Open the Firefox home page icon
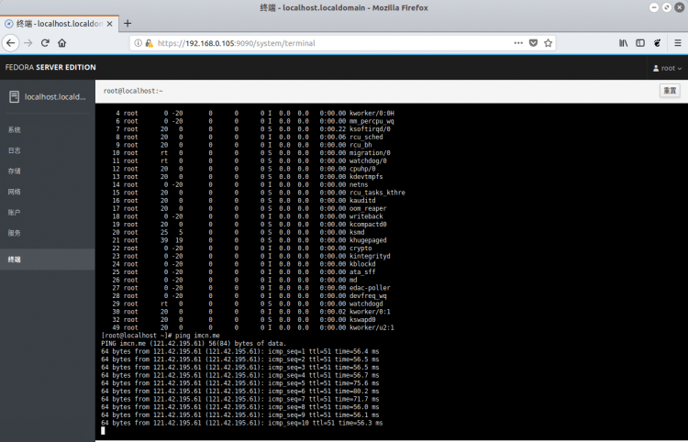 61,43
